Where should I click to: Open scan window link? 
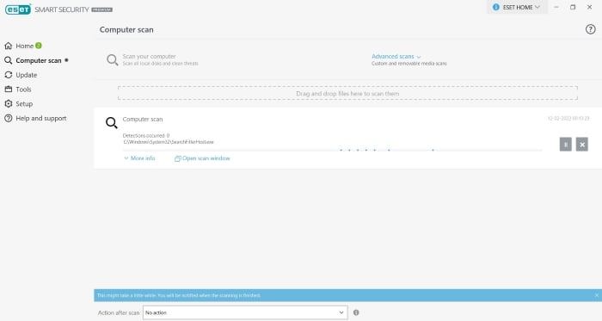click(x=202, y=158)
